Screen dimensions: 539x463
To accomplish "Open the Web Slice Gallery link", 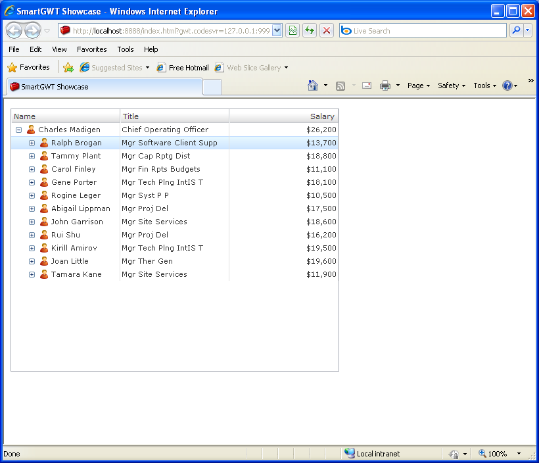I will [x=251, y=68].
